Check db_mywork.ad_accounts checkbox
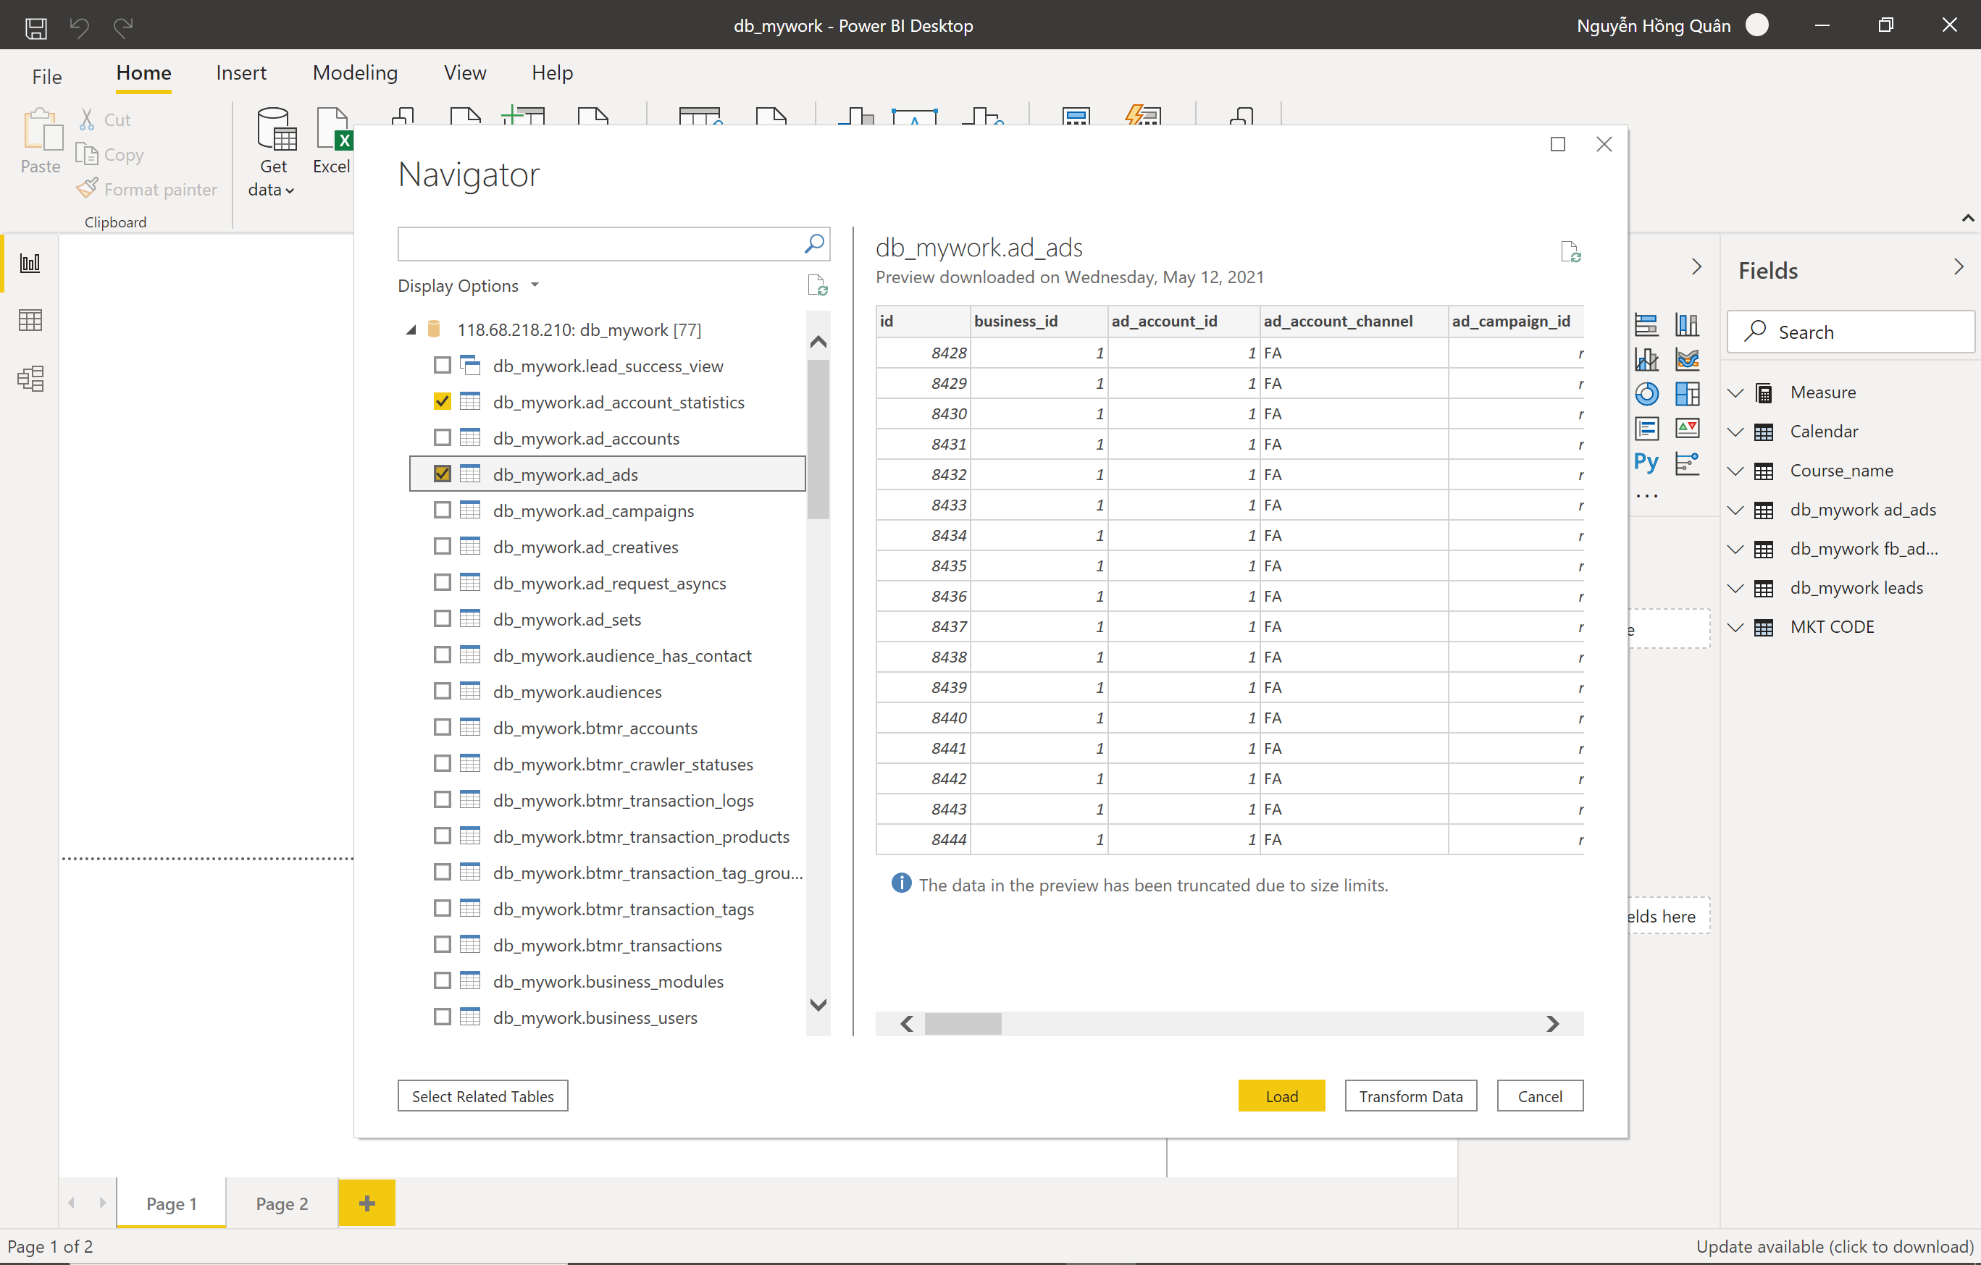1981x1265 pixels. (x=442, y=437)
